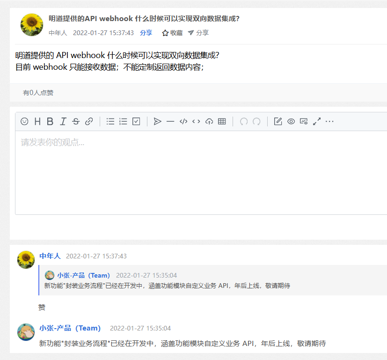
Task: Toggle the preview eye icon
Action: pos(291,121)
